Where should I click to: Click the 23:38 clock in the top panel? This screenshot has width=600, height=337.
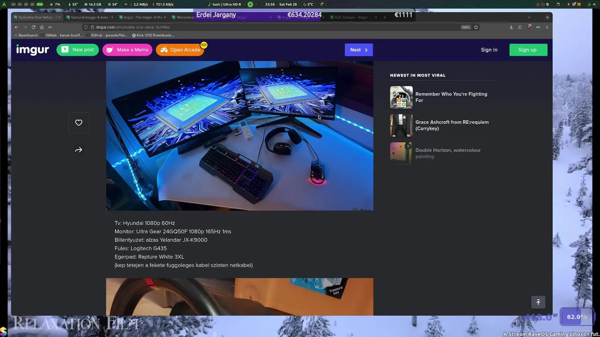point(270,4)
